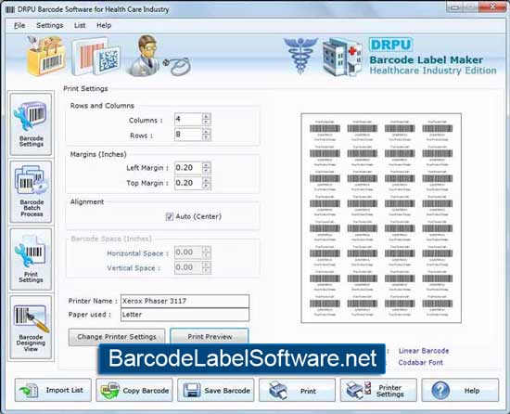Open the File menu
The image size is (510, 414).
pyautogui.click(x=19, y=25)
